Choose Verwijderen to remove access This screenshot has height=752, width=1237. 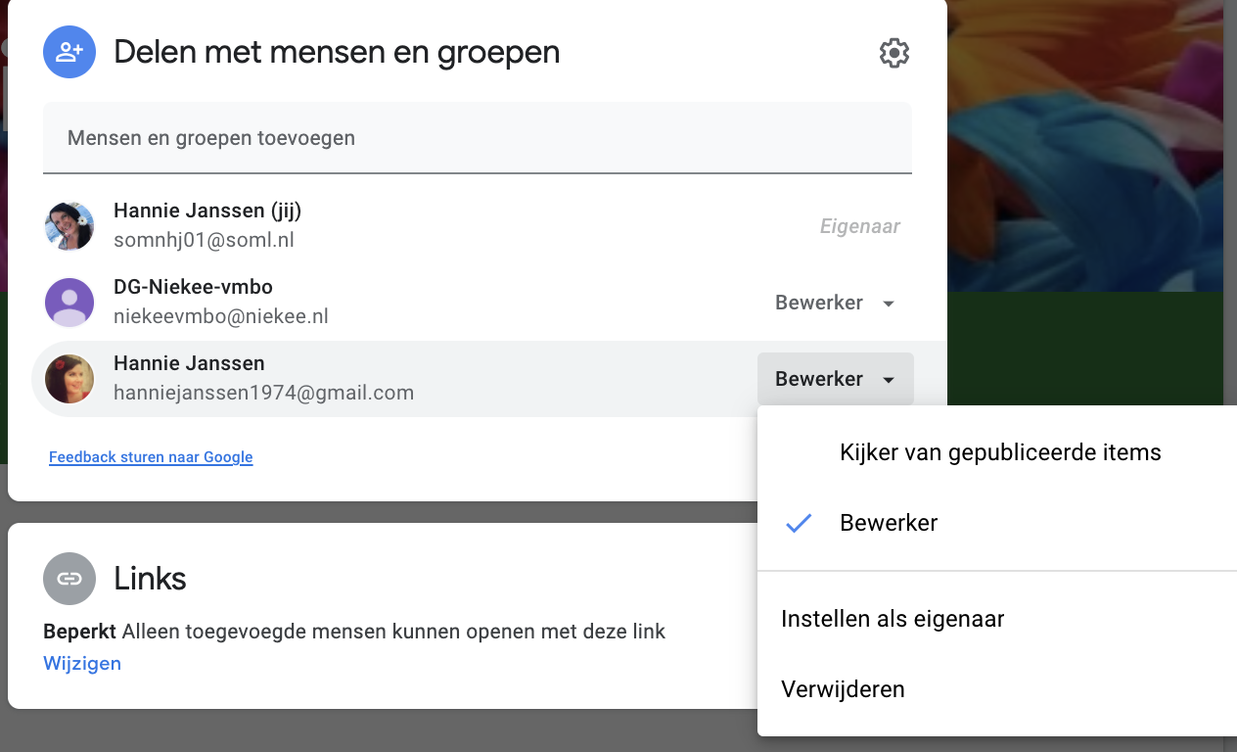843,689
